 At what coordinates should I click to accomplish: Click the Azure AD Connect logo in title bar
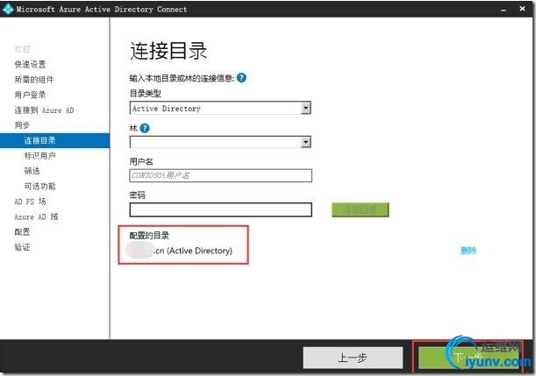pyautogui.click(x=8, y=10)
